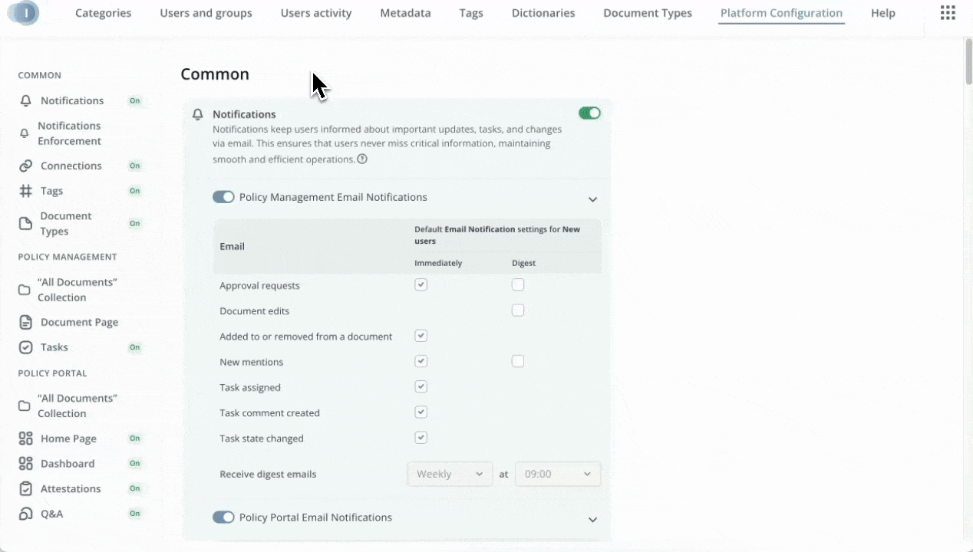Click the Connections link icon in sidebar

click(26, 166)
